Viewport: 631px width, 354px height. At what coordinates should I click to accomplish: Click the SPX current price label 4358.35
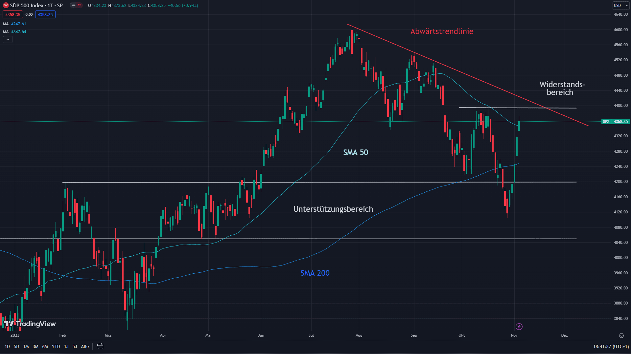pos(616,121)
